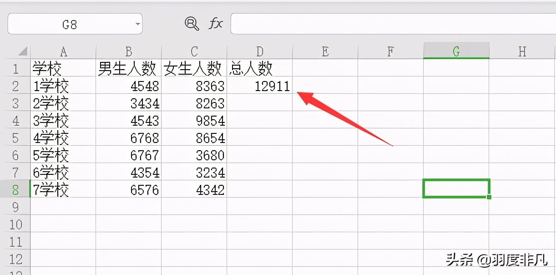Select the cell with value 8363

(x=194, y=86)
